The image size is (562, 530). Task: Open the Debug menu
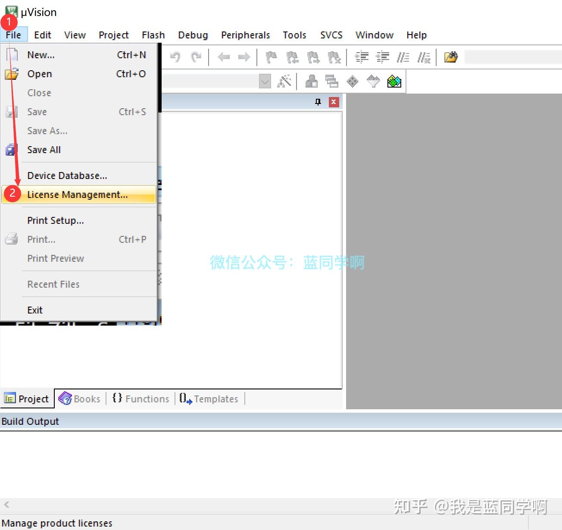pyautogui.click(x=193, y=35)
